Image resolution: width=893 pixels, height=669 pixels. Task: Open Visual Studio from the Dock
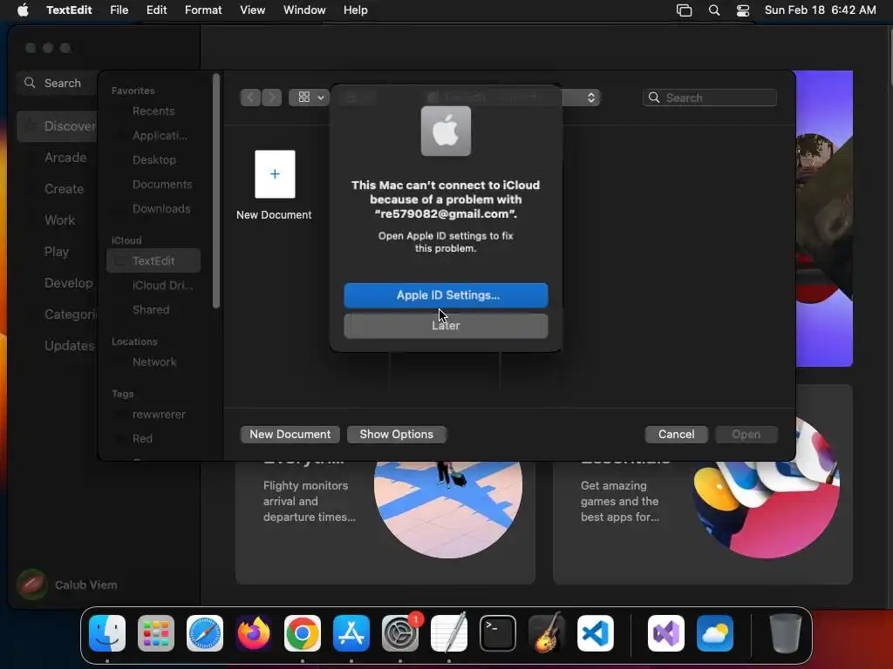coord(665,633)
